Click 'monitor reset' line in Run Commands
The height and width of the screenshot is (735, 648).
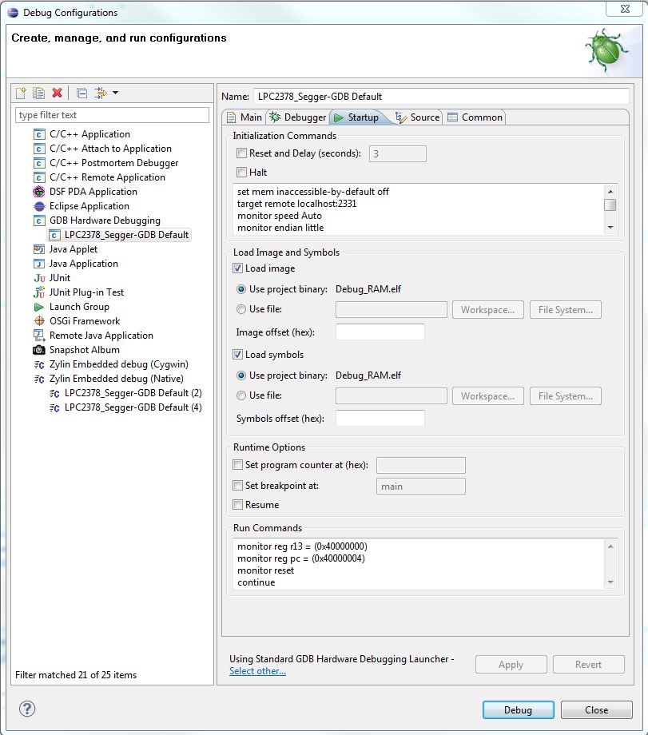pyautogui.click(x=265, y=570)
